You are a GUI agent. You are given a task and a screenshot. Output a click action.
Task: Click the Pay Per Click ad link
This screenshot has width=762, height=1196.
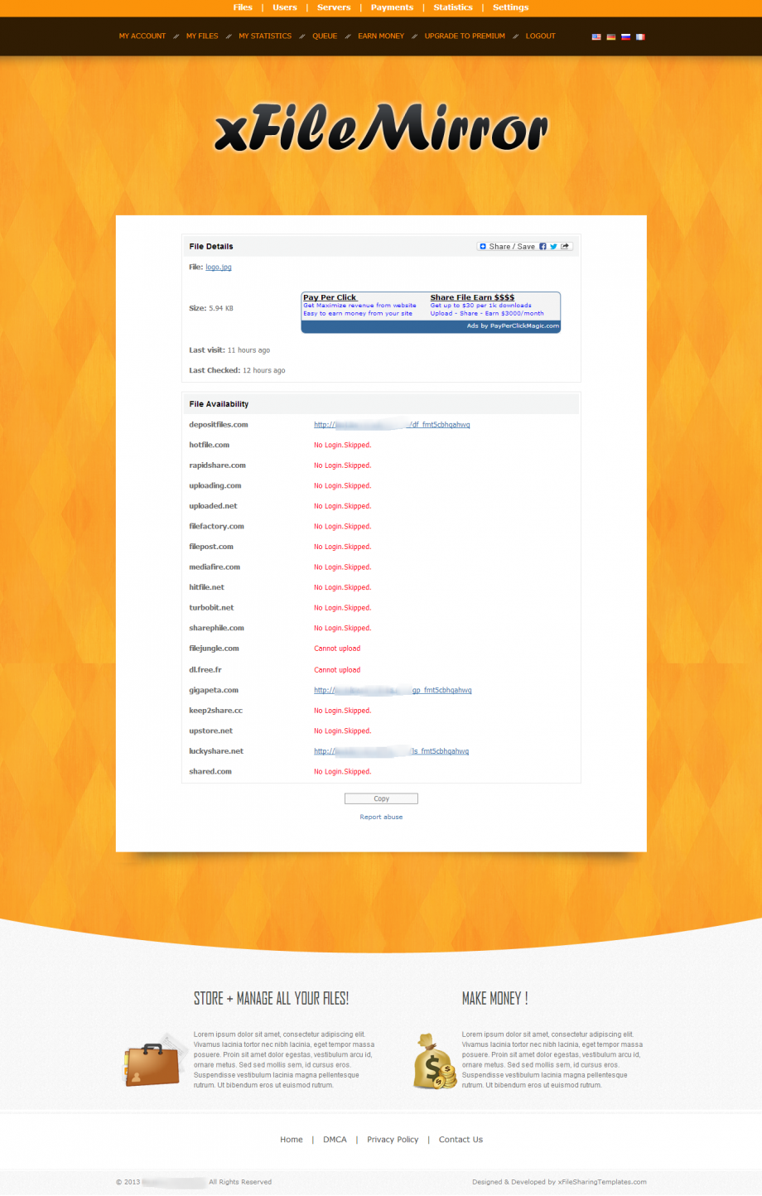tap(330, 297)
